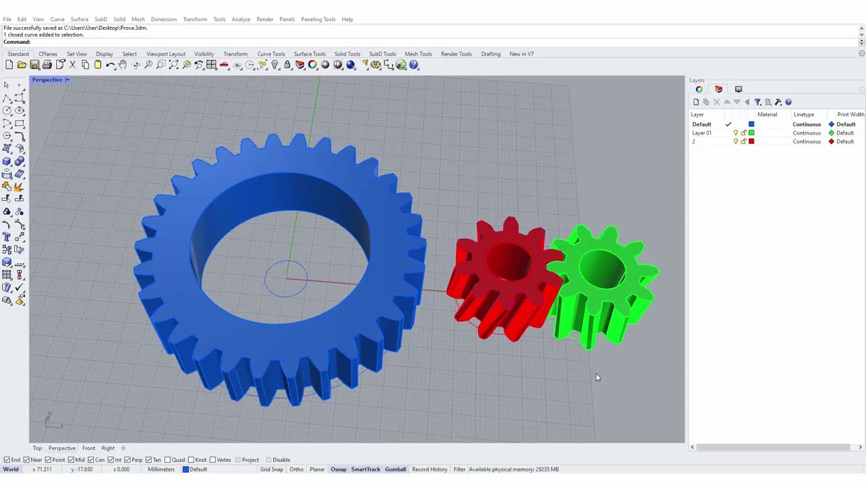866x487 pixels.
Task: Toggle Layer 01 visibility light bulb
Action: click(735, 133)
